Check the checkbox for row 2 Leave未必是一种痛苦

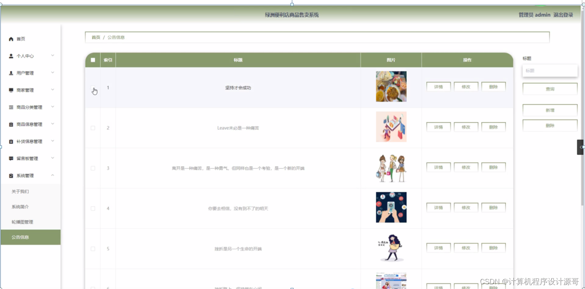(x=93, y=128)
